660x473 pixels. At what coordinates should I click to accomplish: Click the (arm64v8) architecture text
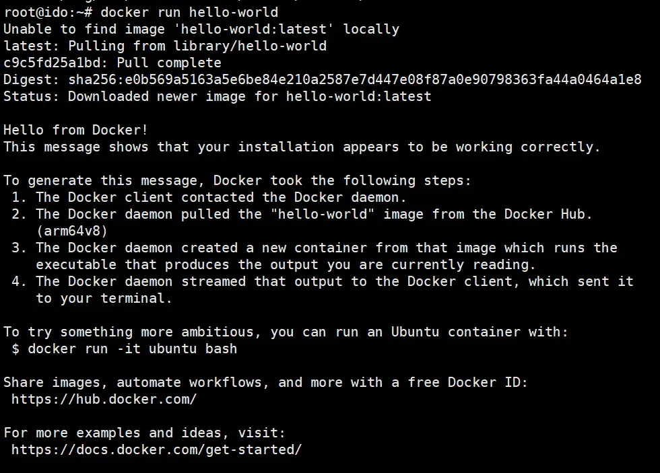click(72, 231)
